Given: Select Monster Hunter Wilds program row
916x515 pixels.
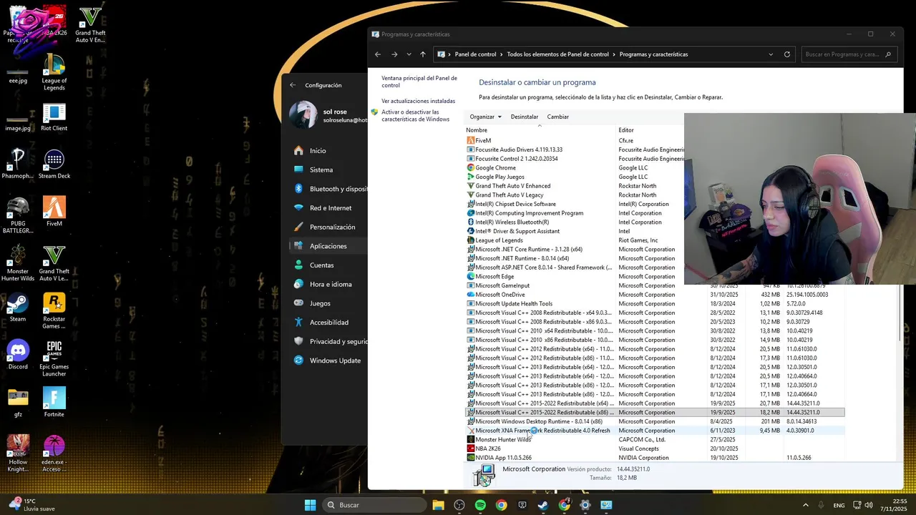Looking at the screenshot, I should click(x=655, y=439).
